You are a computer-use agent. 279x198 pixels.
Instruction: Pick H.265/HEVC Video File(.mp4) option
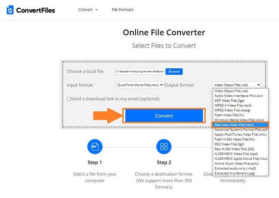point(240,154)
